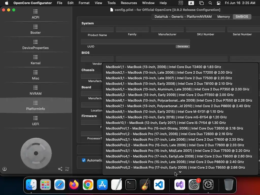Open the ACPI section in sidebar

(36, 14)
